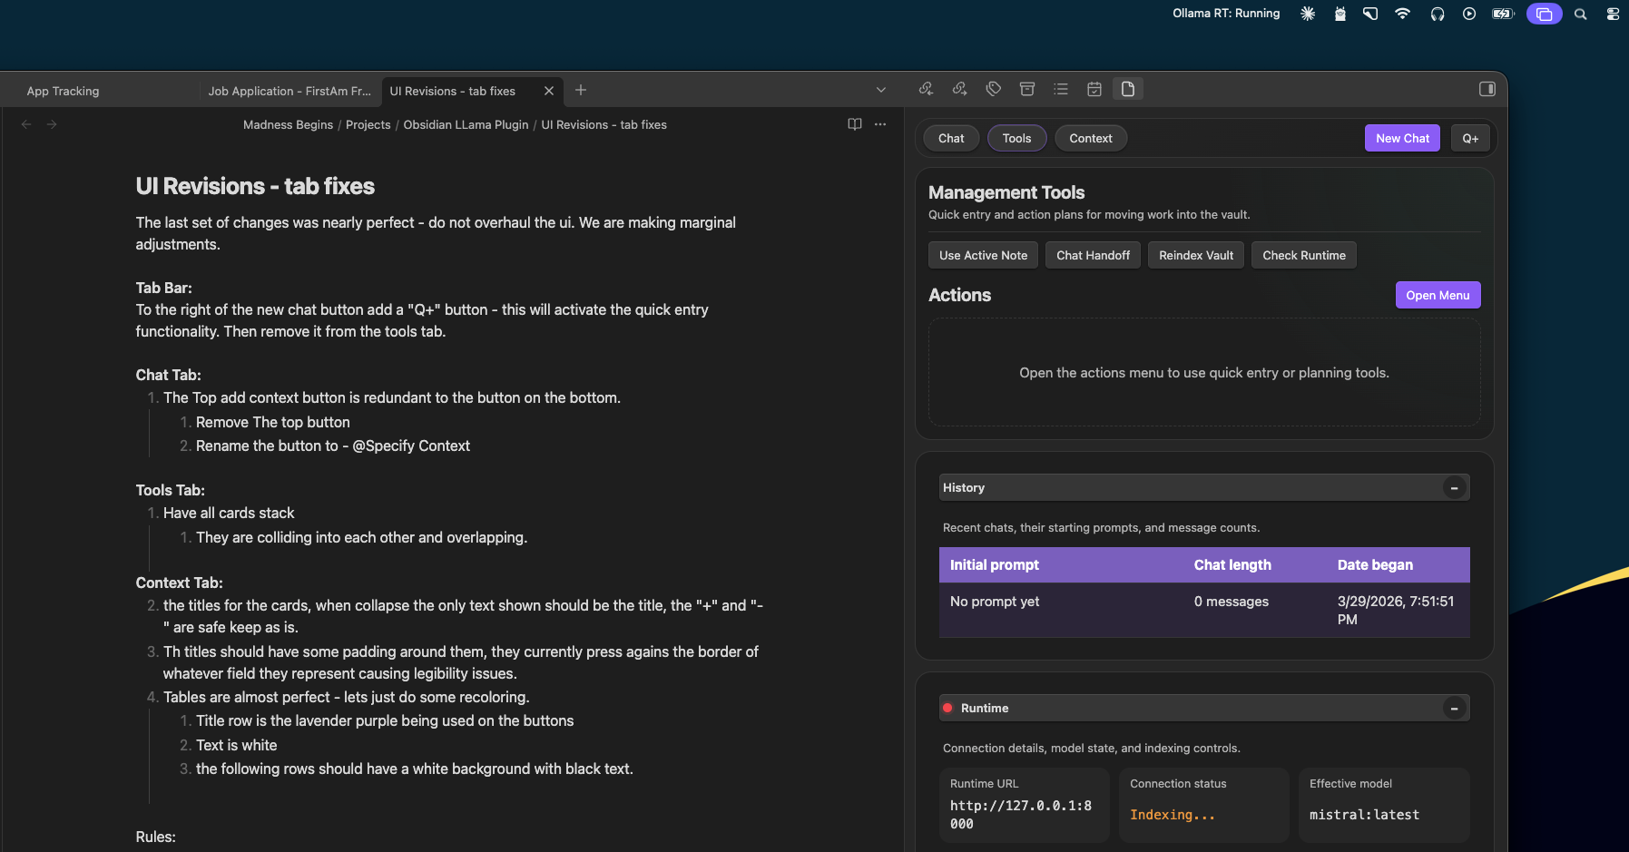Viewport: 1629px width, 852px height.
Task: Click the Check Runtime button
Action: (1304, 255)
